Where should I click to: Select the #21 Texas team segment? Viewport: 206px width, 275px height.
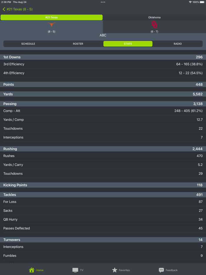click(x=51, y=17)
